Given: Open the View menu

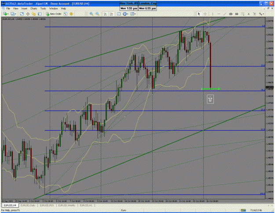Looking at the screenshot, I should click(x=15, y=8).
